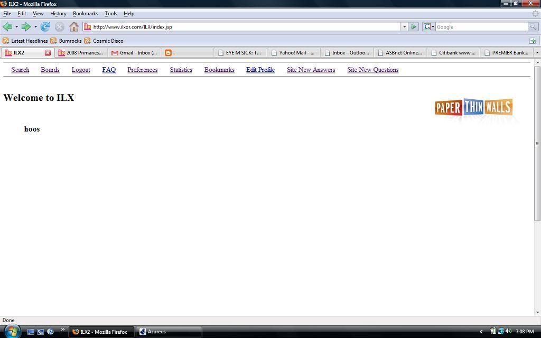This screenshot has height=338, width=541.
Task: Click the green Back arrow
Action: coord(7,27)
